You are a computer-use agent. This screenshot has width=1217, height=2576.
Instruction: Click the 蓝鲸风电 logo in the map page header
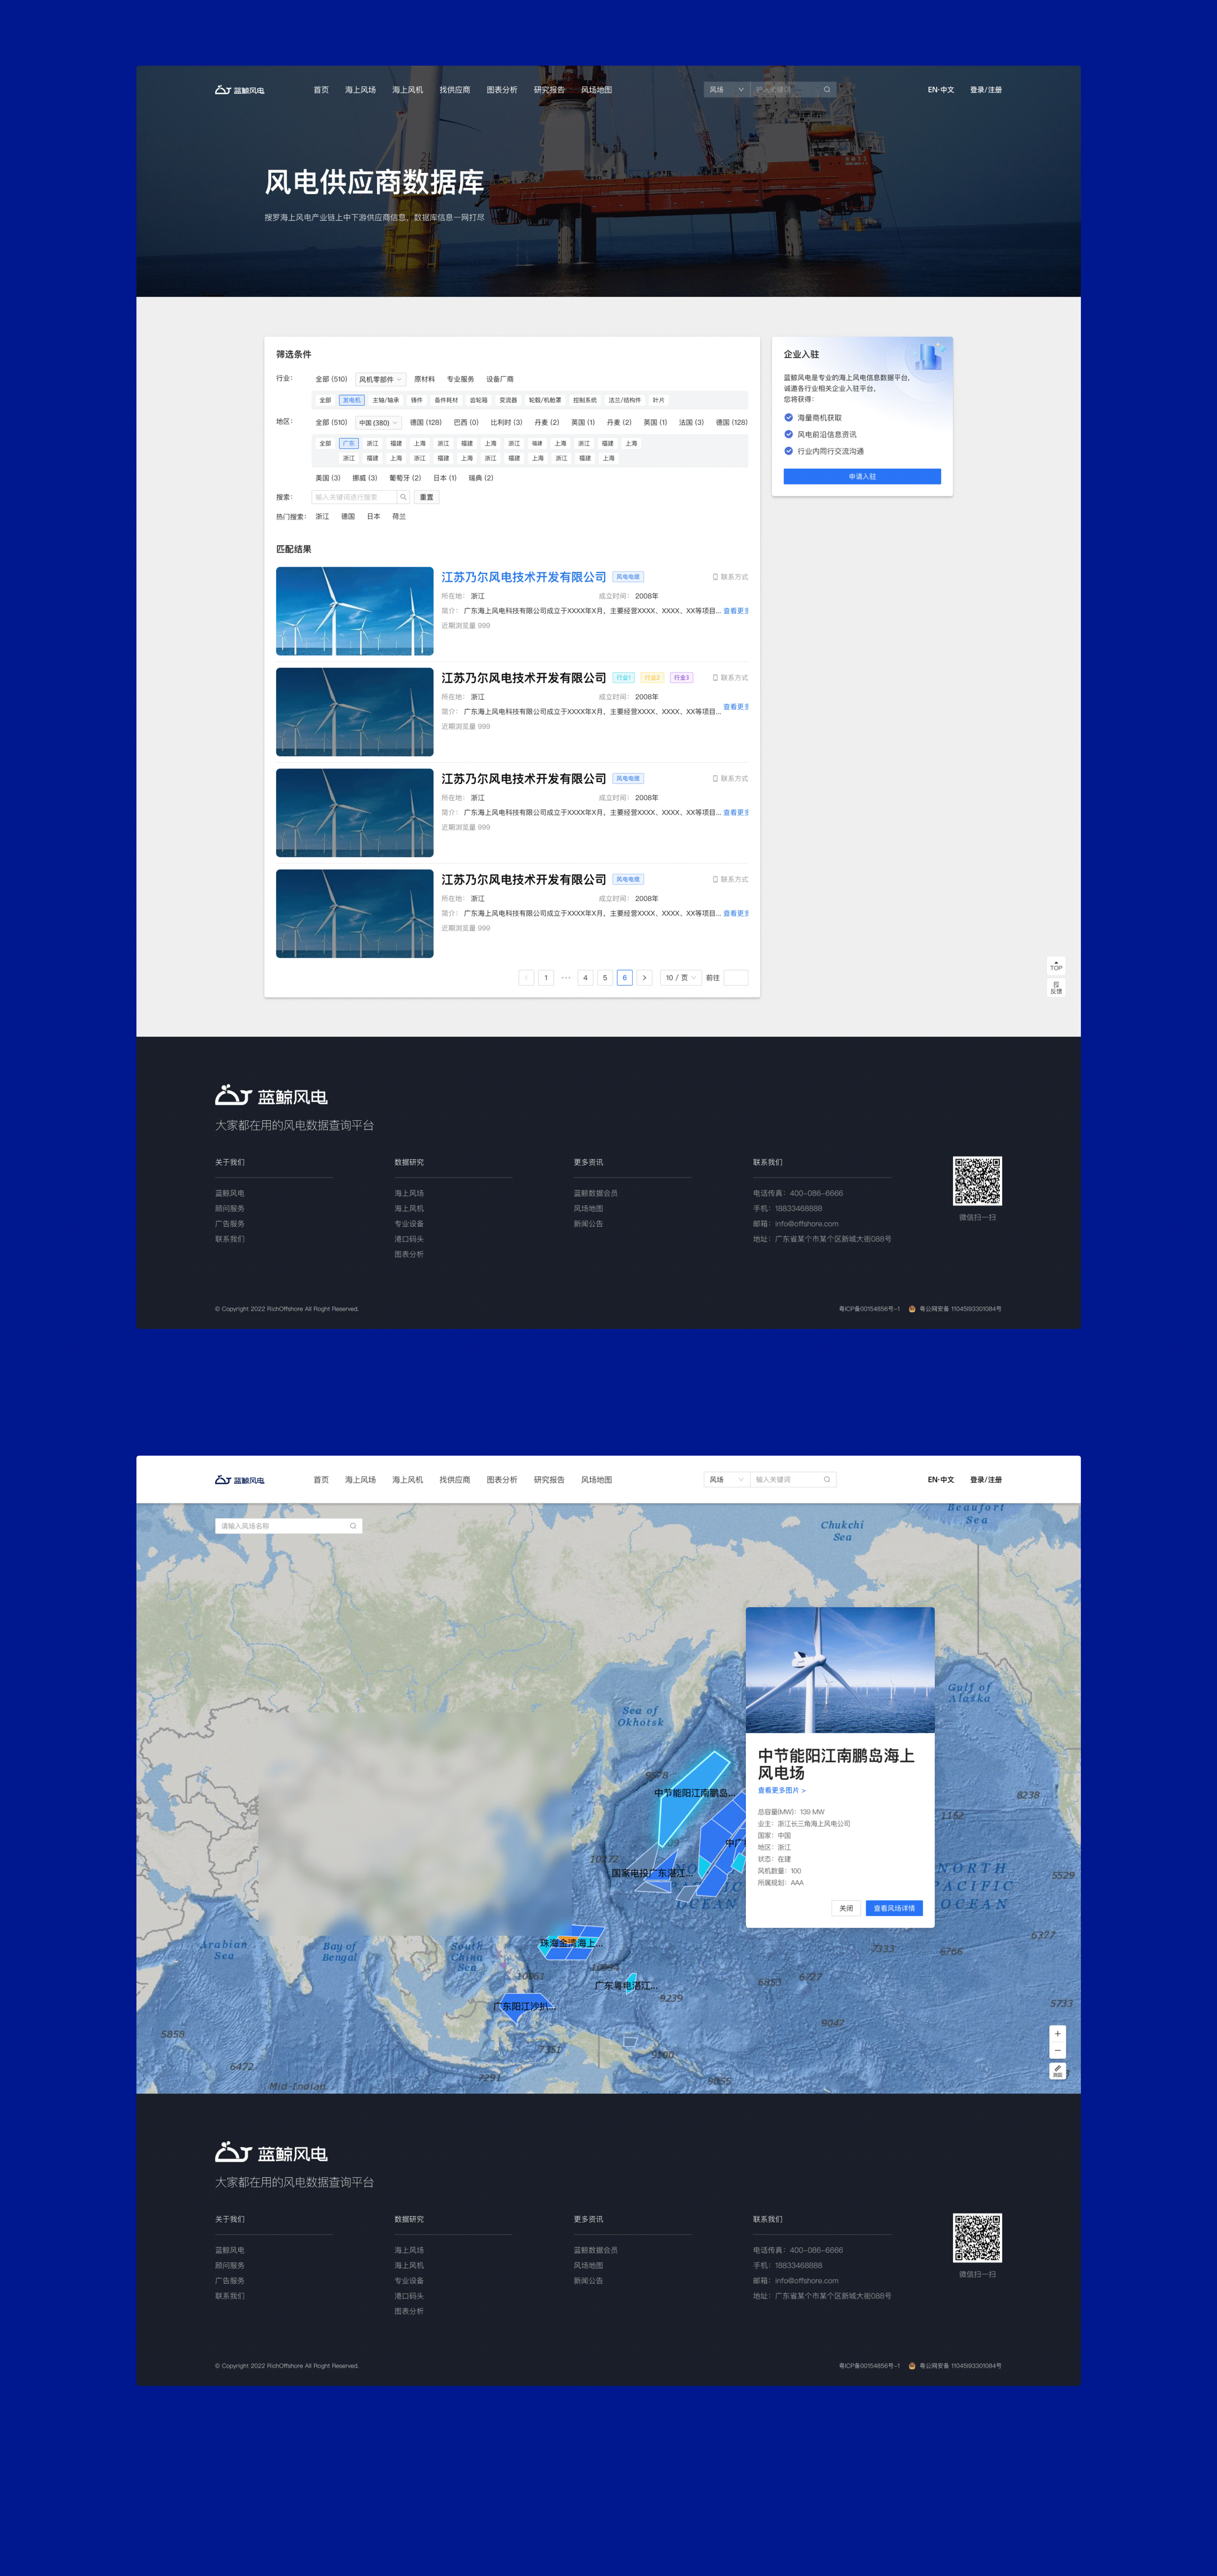(x=240, y=1480)
